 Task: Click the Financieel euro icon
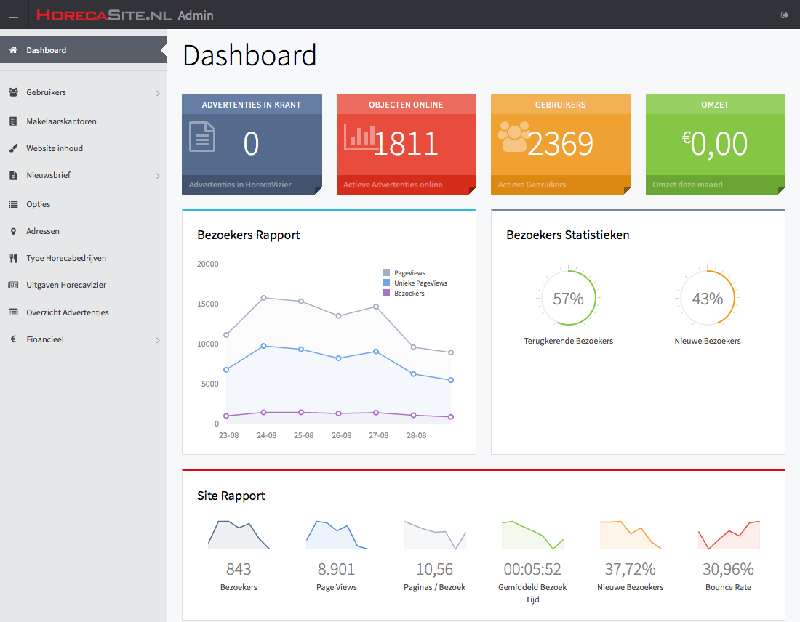click(x=13, y=339)
